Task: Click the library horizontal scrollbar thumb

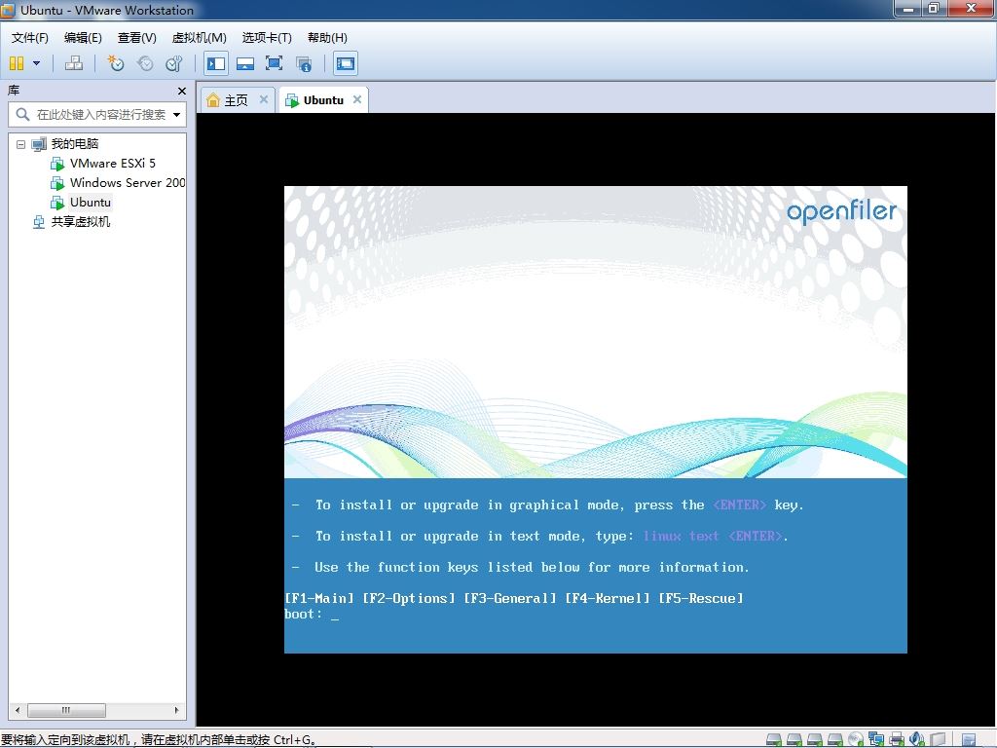Action: [x=66, y=710]
